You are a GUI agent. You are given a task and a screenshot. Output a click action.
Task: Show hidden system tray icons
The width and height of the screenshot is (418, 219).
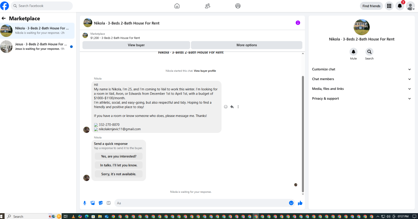click(x=378, y=217)
